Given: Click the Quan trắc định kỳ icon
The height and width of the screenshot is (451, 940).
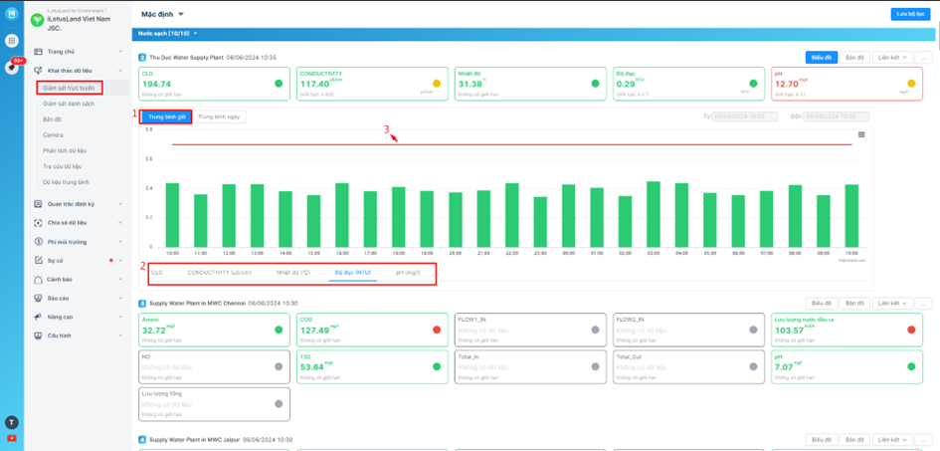Looking at the screenshot, I should (39, 204).
